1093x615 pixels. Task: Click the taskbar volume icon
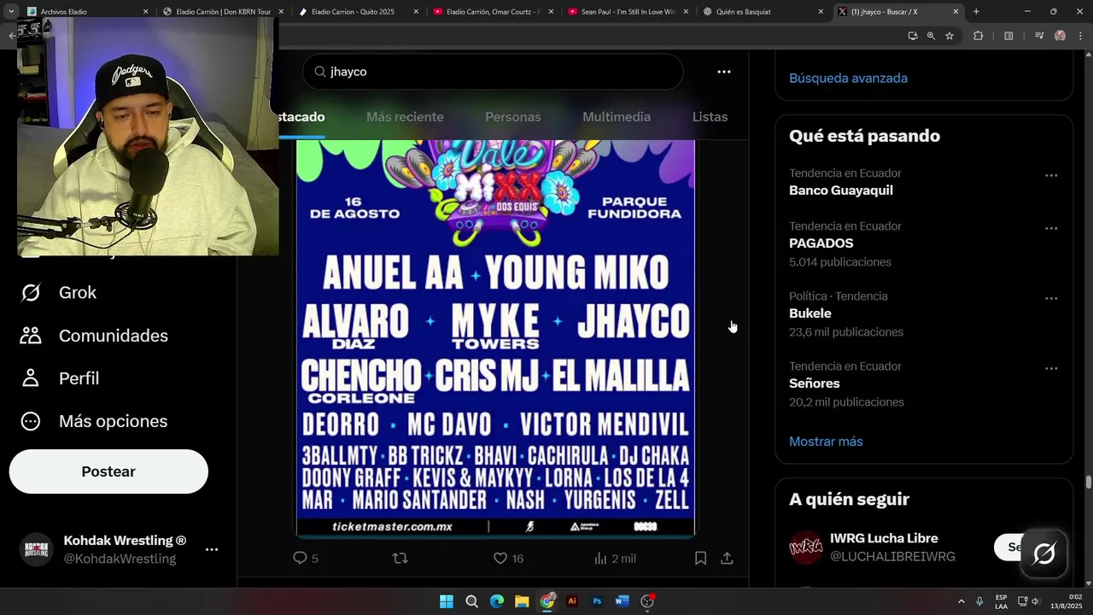1036,601
